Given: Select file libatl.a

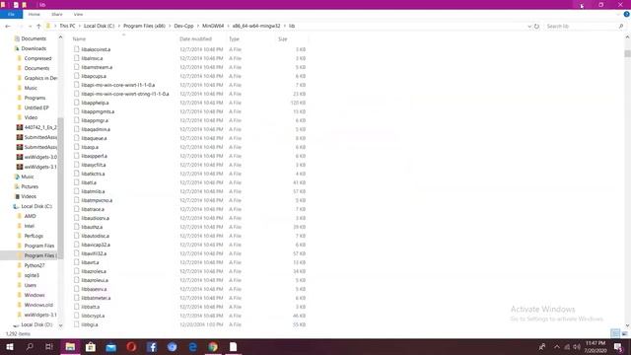Looking at the screenshot, I should (x=89, y=182).
